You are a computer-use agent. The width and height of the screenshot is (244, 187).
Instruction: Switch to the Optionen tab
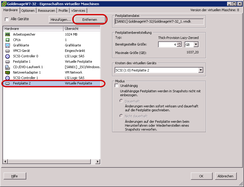click(28, 11)
